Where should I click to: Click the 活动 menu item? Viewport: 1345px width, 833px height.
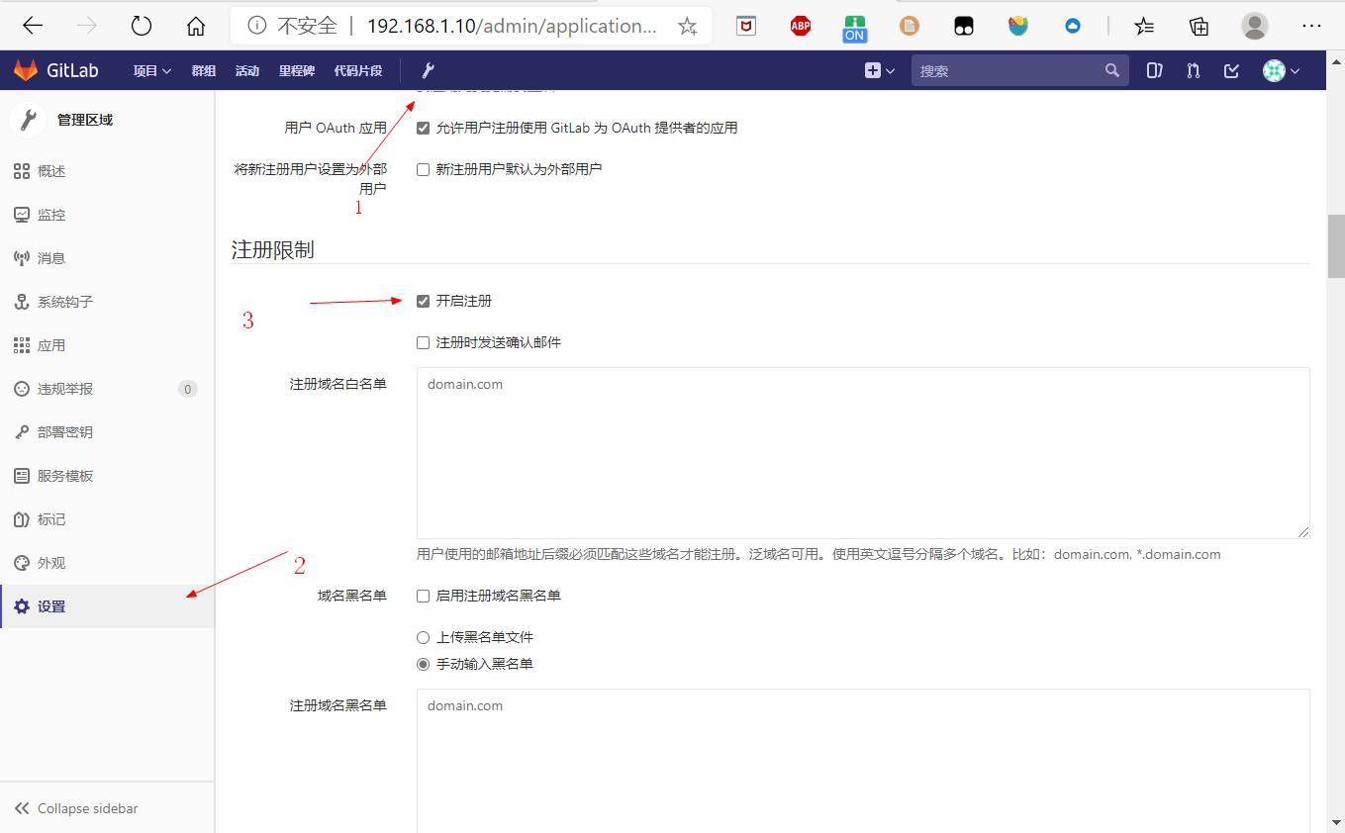point(246,70)
